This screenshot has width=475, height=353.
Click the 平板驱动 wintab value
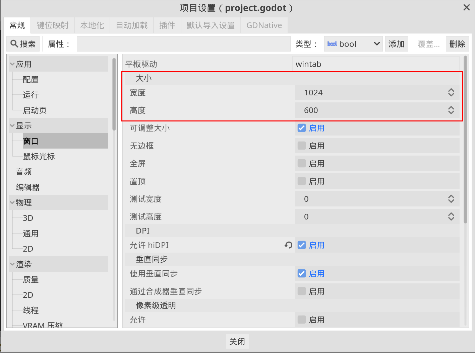(376, 64)
